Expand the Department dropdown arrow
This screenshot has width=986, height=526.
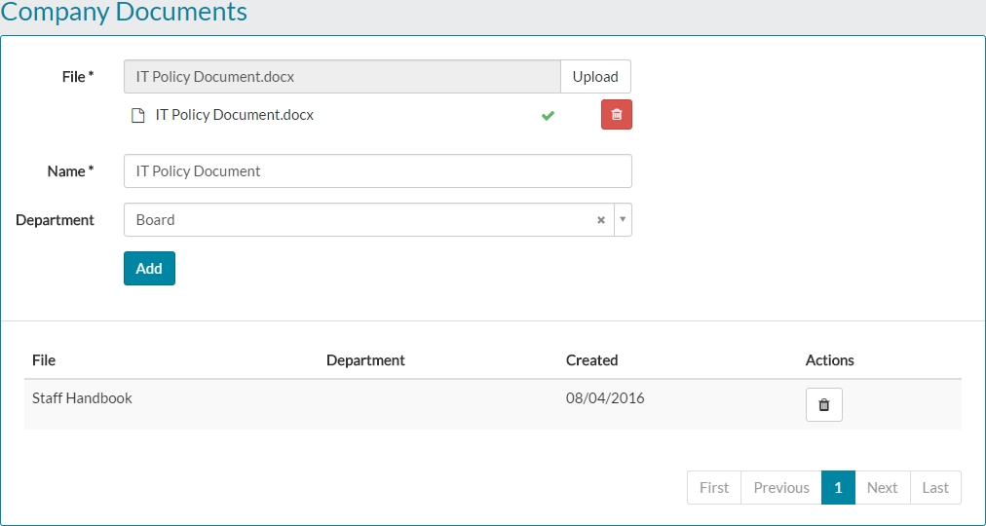tap(623, 220)
